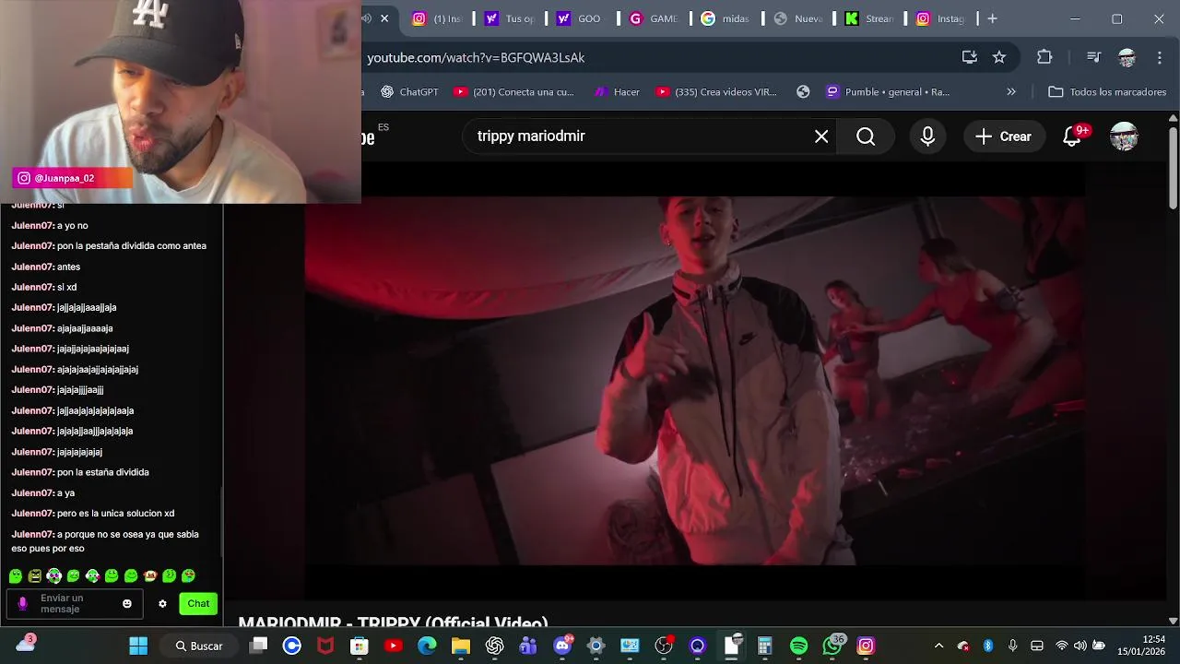Viewport: 1180px width, 664px height.
Task: Open Chrome extensions puzzle icon
Action: click(1044, 57)
